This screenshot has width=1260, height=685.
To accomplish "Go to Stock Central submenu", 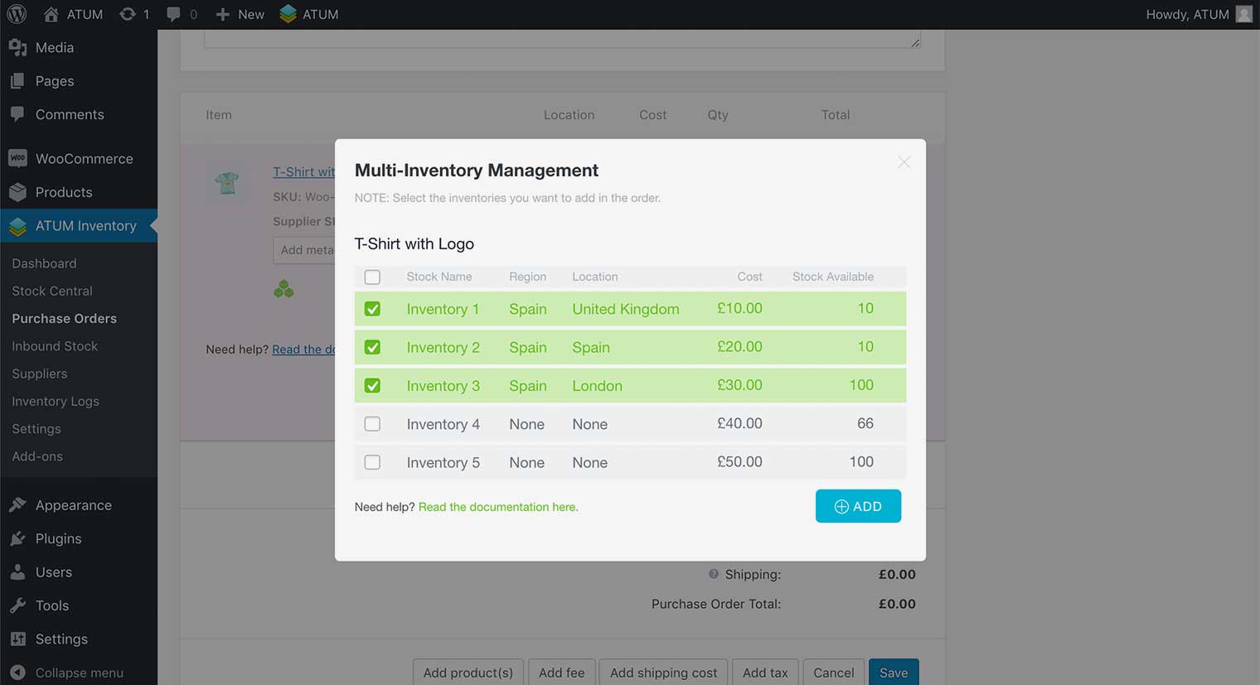I will pyautogui.click(x=52, y=291).
